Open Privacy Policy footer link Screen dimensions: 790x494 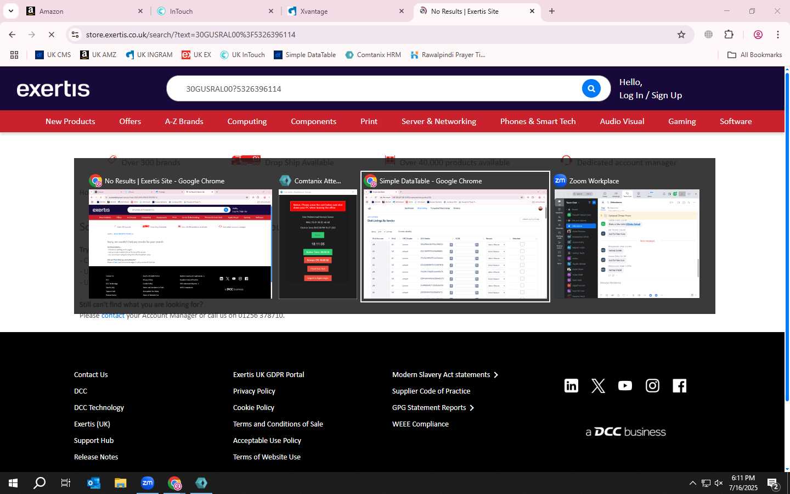click(254, 391)
